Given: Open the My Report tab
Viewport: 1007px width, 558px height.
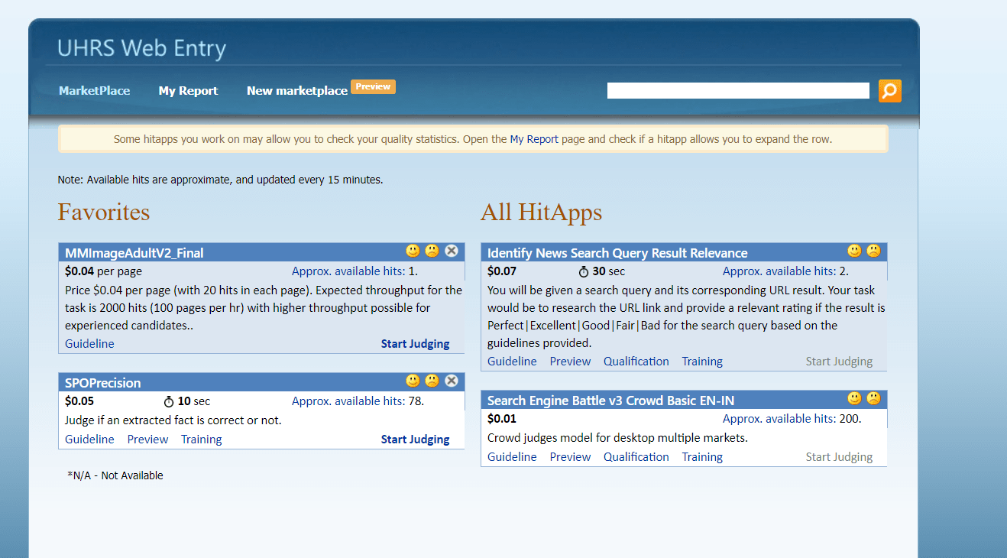Looking at the screenshot, I should 188,90.
